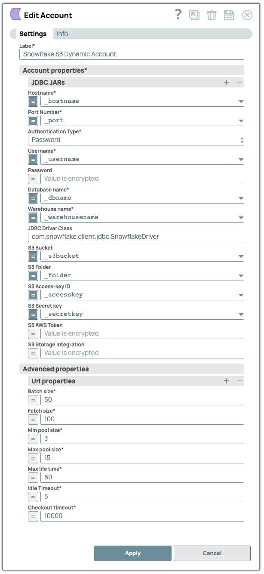
Task: Save the account with disk icon
Action: click(229, 15)
